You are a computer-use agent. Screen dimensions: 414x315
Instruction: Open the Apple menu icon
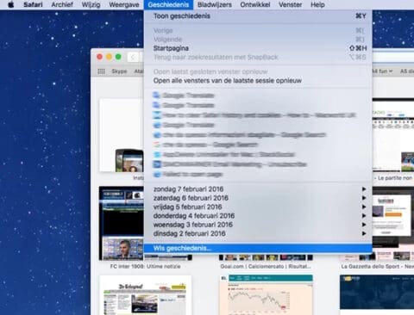11,4
